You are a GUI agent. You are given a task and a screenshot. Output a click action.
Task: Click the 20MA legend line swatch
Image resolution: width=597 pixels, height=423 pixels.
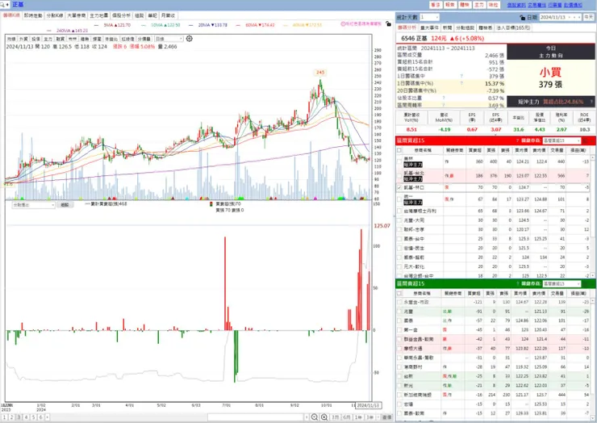click(x=190, y=25)
